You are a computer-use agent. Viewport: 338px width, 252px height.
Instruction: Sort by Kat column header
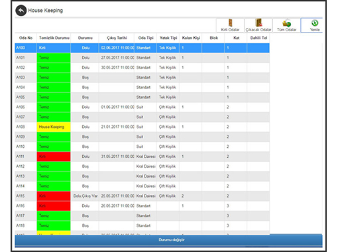tap(236, 38)
